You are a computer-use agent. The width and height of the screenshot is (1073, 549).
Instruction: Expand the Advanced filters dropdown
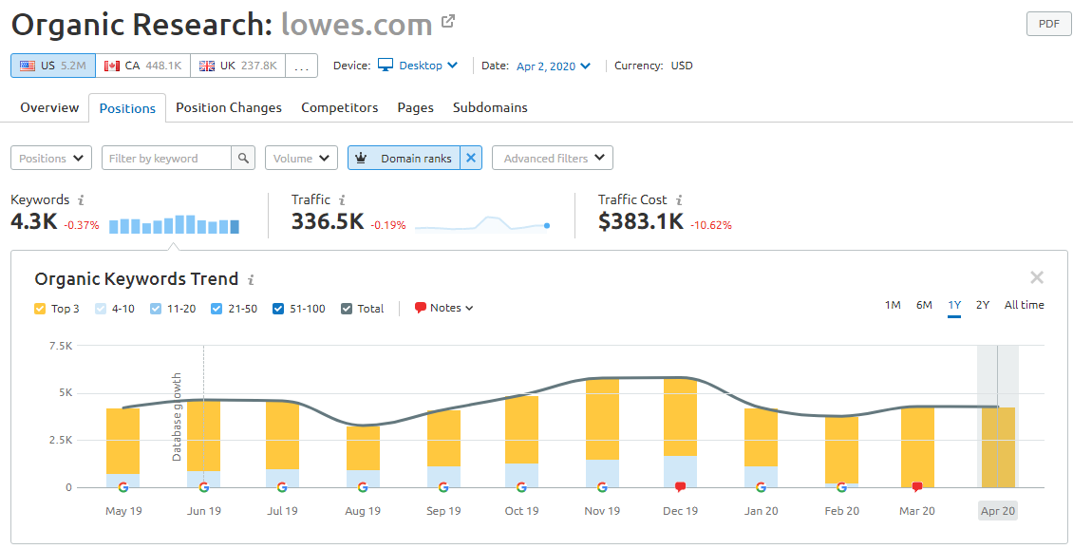553,158
